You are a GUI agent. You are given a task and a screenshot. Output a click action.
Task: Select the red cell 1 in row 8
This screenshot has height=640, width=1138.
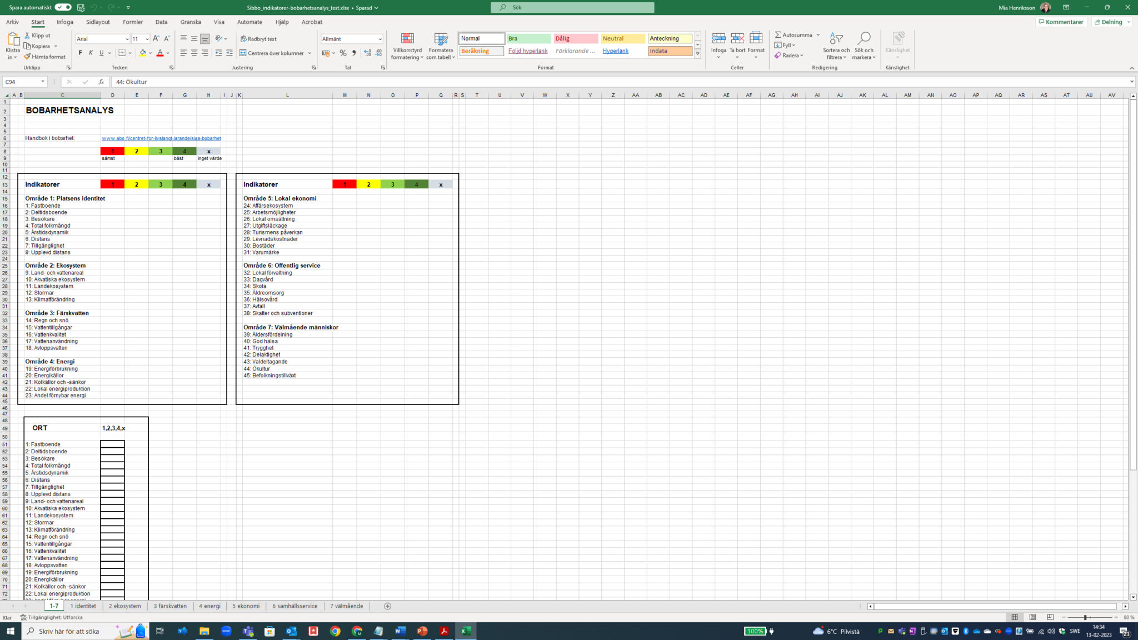[112, 151]
